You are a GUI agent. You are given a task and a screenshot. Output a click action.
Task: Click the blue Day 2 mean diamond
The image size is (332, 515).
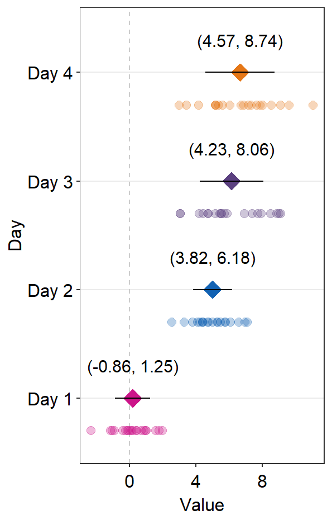pyautogui.click(x=213, y=290)
